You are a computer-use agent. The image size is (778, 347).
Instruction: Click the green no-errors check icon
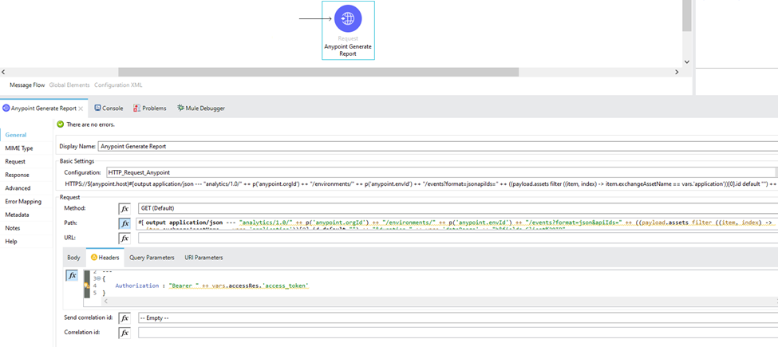(61, 124)
